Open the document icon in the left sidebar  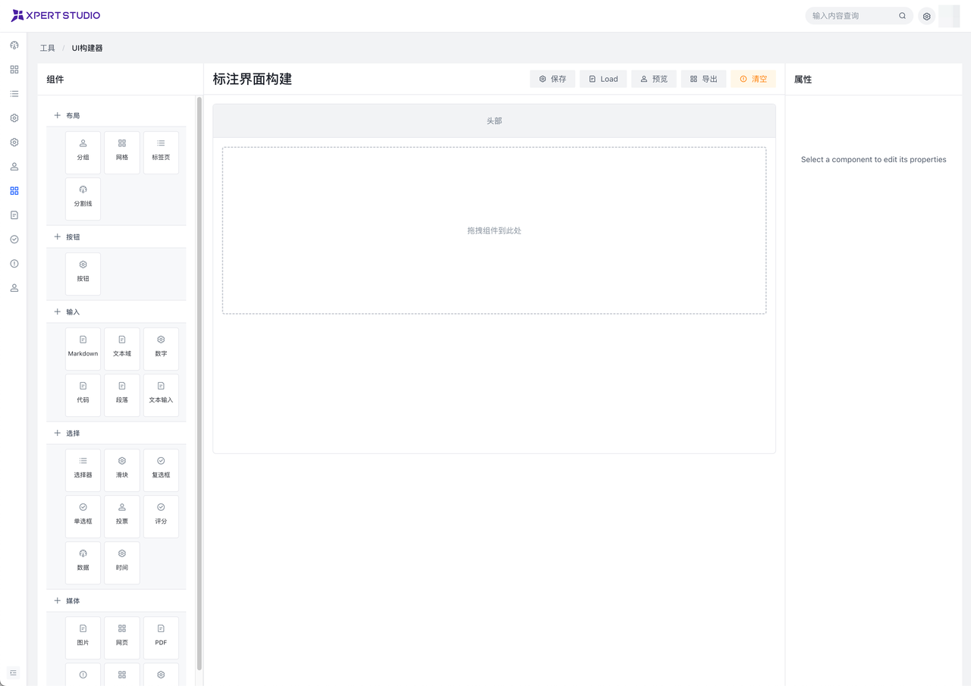click(x=14, y=215)
